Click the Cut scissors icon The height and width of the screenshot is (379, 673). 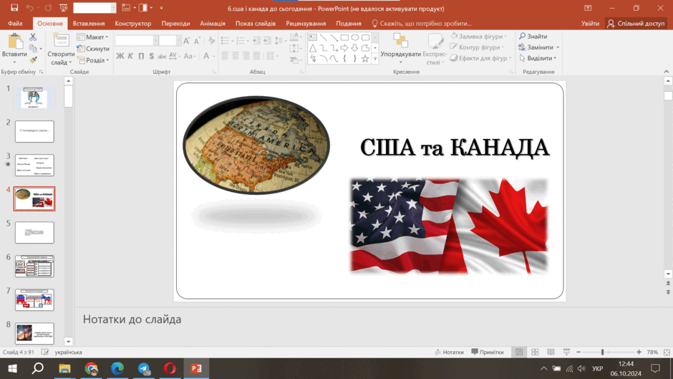(x=33, y=38)
